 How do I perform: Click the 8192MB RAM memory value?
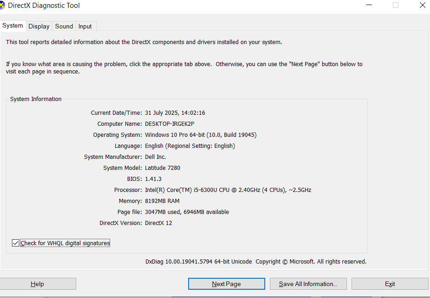coord(162,201)
